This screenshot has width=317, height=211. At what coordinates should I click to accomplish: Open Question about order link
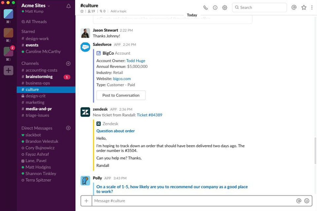click(116, 131)
